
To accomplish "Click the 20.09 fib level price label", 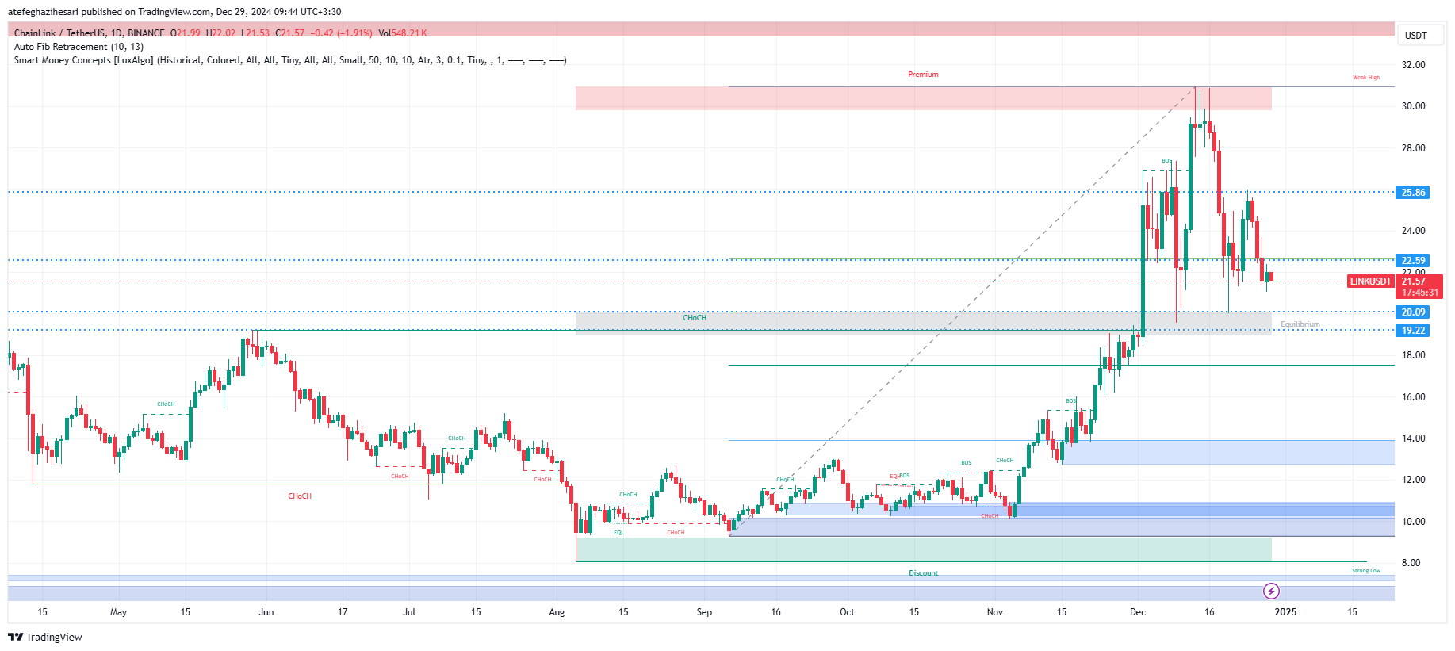I will pos(1412,312).
